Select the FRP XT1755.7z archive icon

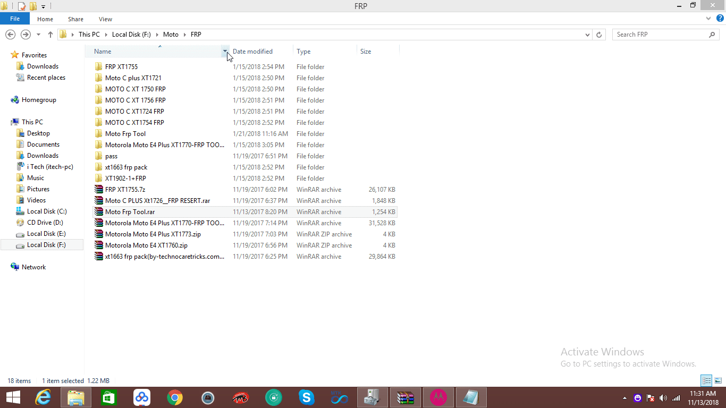(x=98, y=190)
